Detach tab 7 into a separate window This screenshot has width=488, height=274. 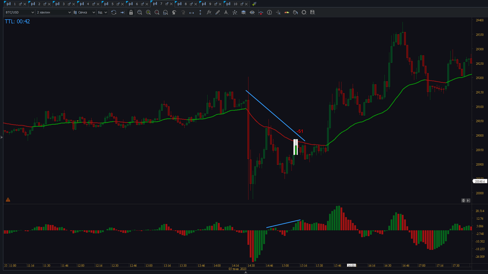pyautogui.click(x=167, y=4)
